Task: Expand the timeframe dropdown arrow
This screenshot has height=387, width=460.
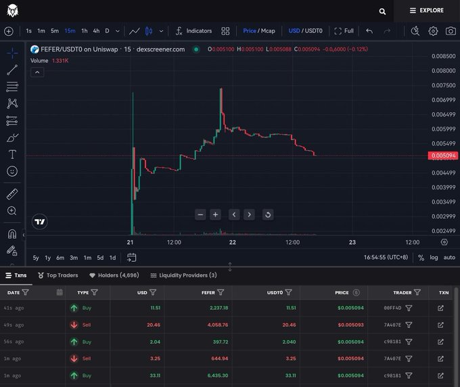Action: 117,31
